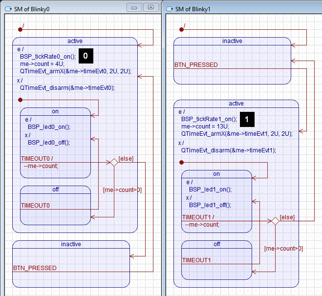Restore the SM of Blinky0 window

(x=150, y=7)
